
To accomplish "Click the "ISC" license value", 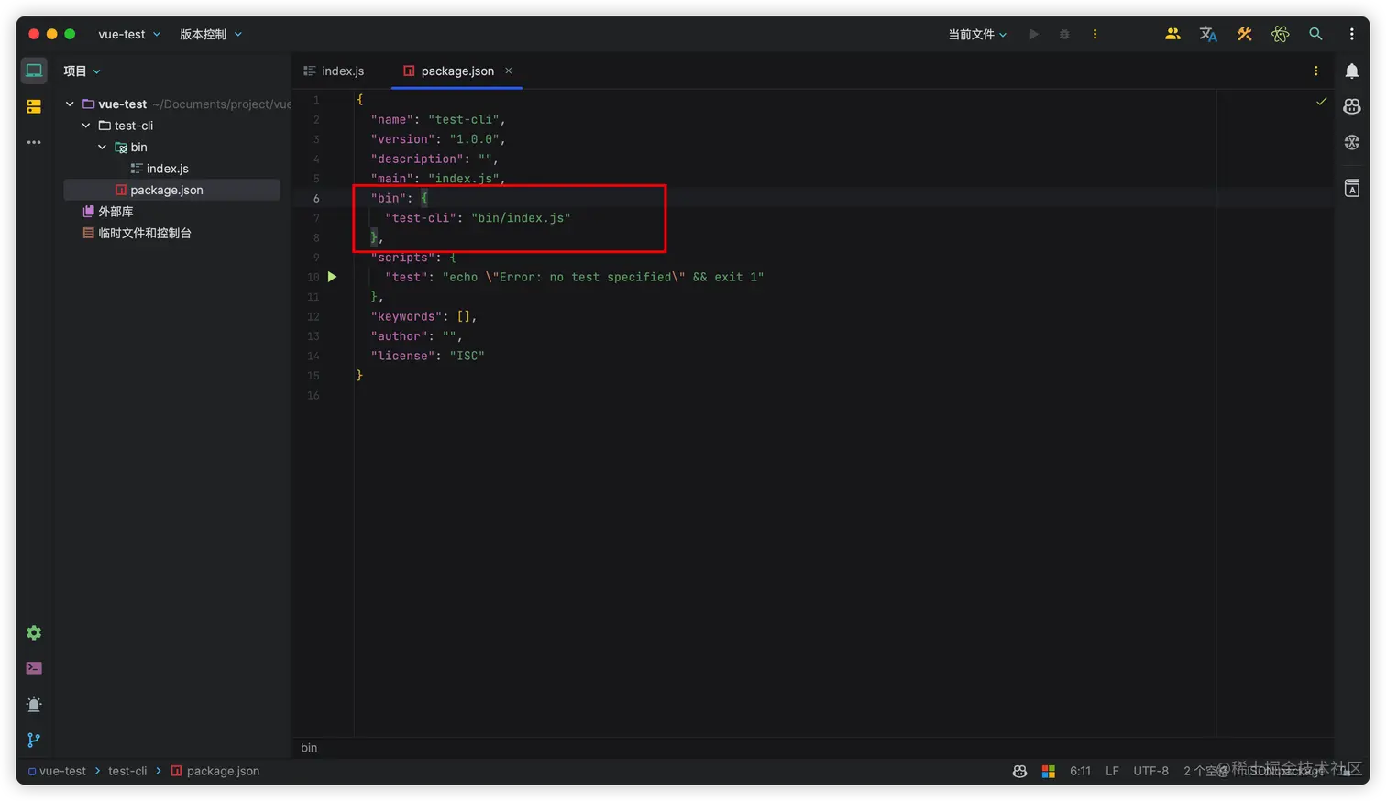I will pyautogui.click(x=467, y=356).
